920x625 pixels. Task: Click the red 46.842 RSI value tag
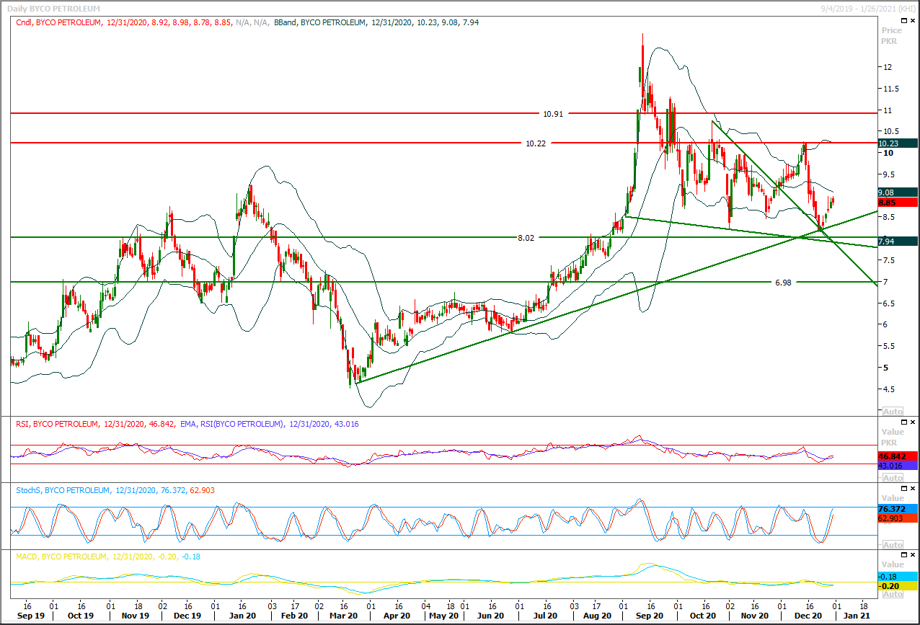[x=897, y=456]
